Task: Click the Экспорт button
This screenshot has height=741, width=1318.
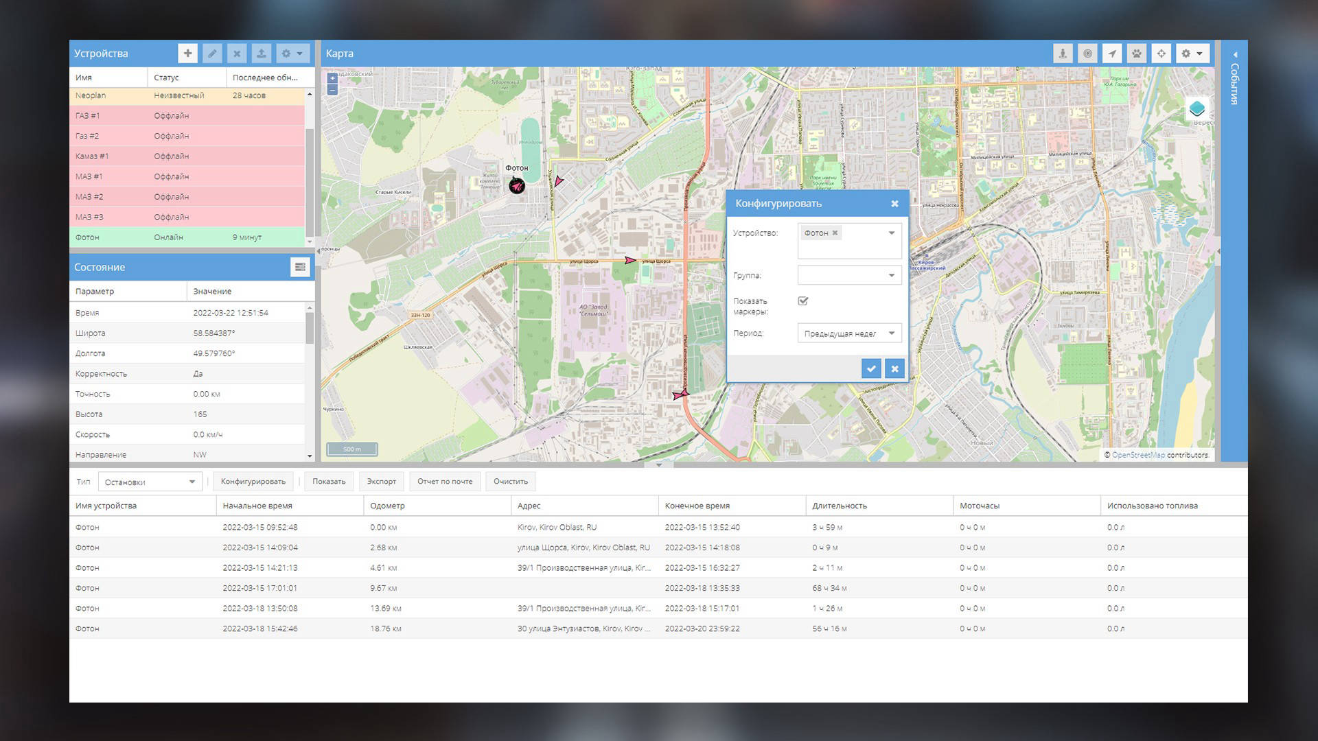Action: (x=381, y=481)
